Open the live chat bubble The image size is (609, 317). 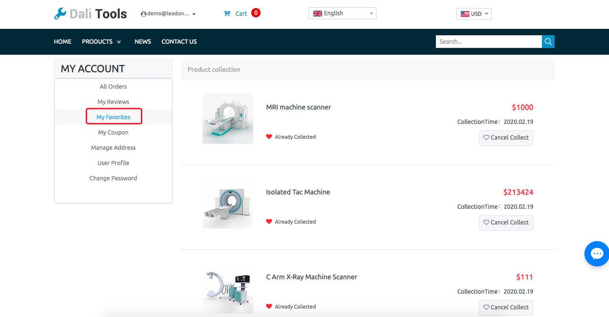coord(597,254)
